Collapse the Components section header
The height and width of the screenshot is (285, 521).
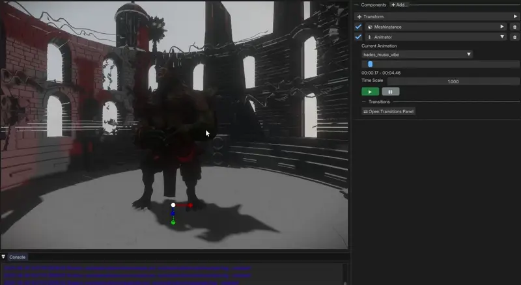[x=356, y=5]
